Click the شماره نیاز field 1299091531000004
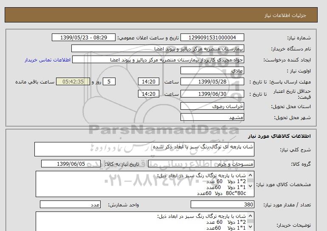 tap(212, 37)
